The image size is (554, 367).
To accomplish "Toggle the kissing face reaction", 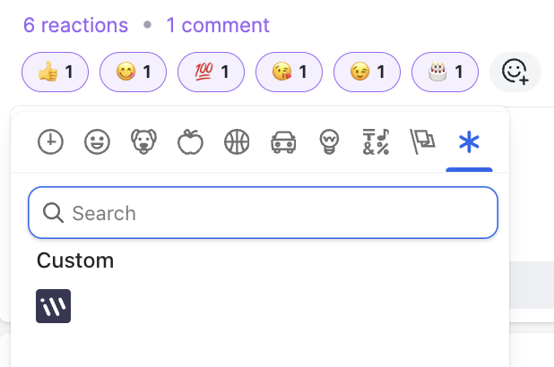I will [289, 72].
